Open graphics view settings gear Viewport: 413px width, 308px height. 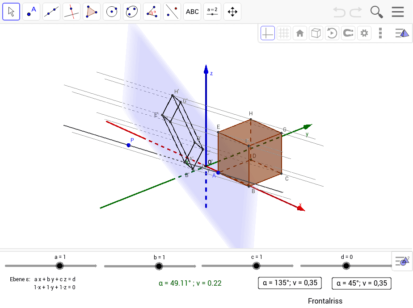coord(364,33)
